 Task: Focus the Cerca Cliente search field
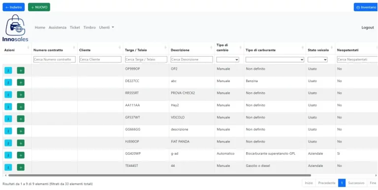coord(100,59)
